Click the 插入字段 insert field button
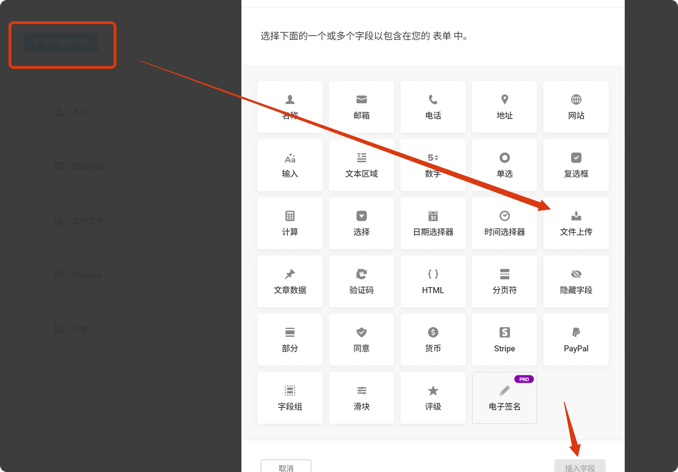Image resolution: width=678 pixels, height=472 pixels. pyautogui.click(x=580, y=466)
